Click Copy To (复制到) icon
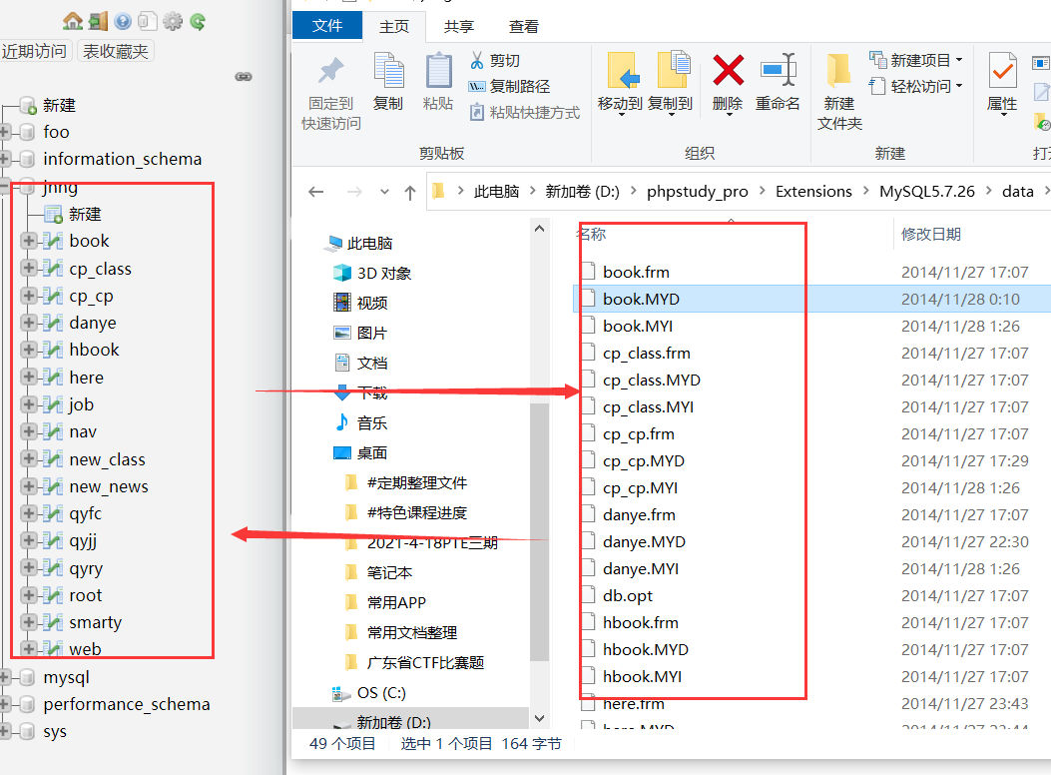The width and height of the screenshot is (1051, 775). [x=673, y=70]
